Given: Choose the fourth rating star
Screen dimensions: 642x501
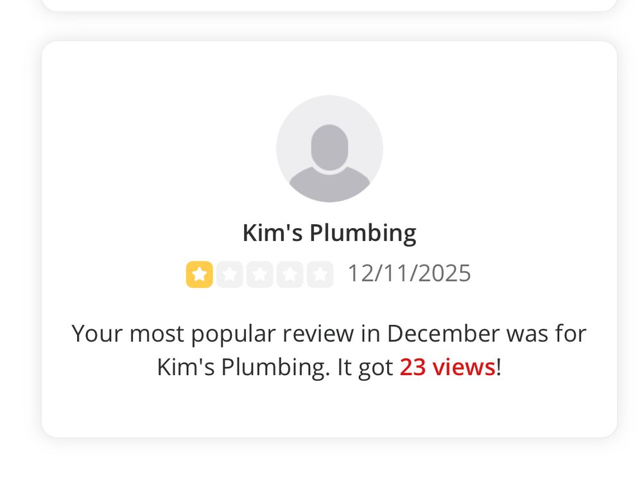Looking at the screenshot, I should pyautogui.click(x=290, y=274).
